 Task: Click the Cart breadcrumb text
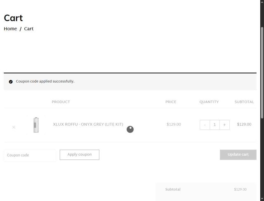[x=29, y=29]
